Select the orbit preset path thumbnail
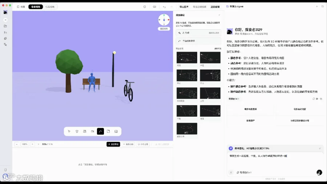Viewport: 327px width, 184px height. [187, 57]
